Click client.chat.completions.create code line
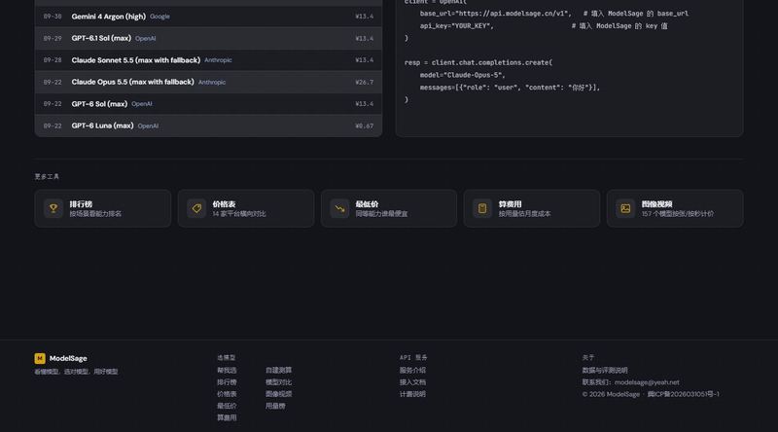 coord(478,62)
